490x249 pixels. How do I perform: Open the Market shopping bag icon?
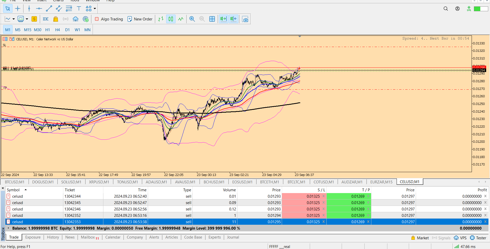click(x=55, y=19)
